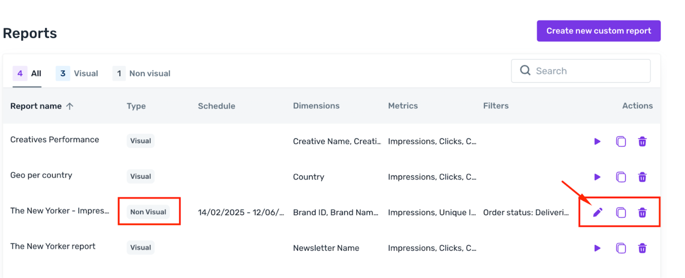Viewport: 685px width, 278px height.
Task: Duplicate the Geo per country report
Action: coord(621,177)
